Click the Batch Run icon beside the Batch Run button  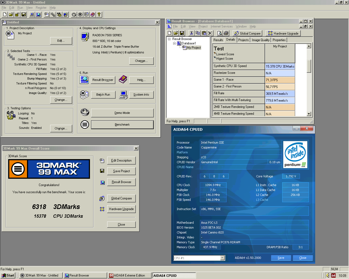click(85, 94)
